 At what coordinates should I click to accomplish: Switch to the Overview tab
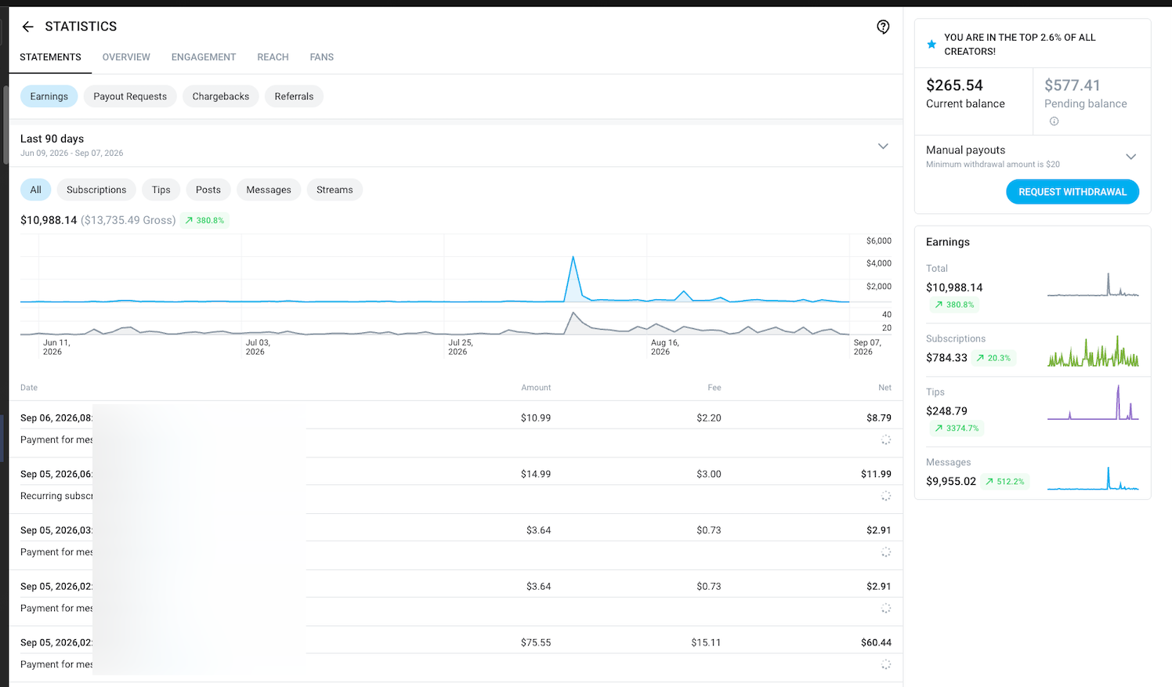tap(126, 57)
